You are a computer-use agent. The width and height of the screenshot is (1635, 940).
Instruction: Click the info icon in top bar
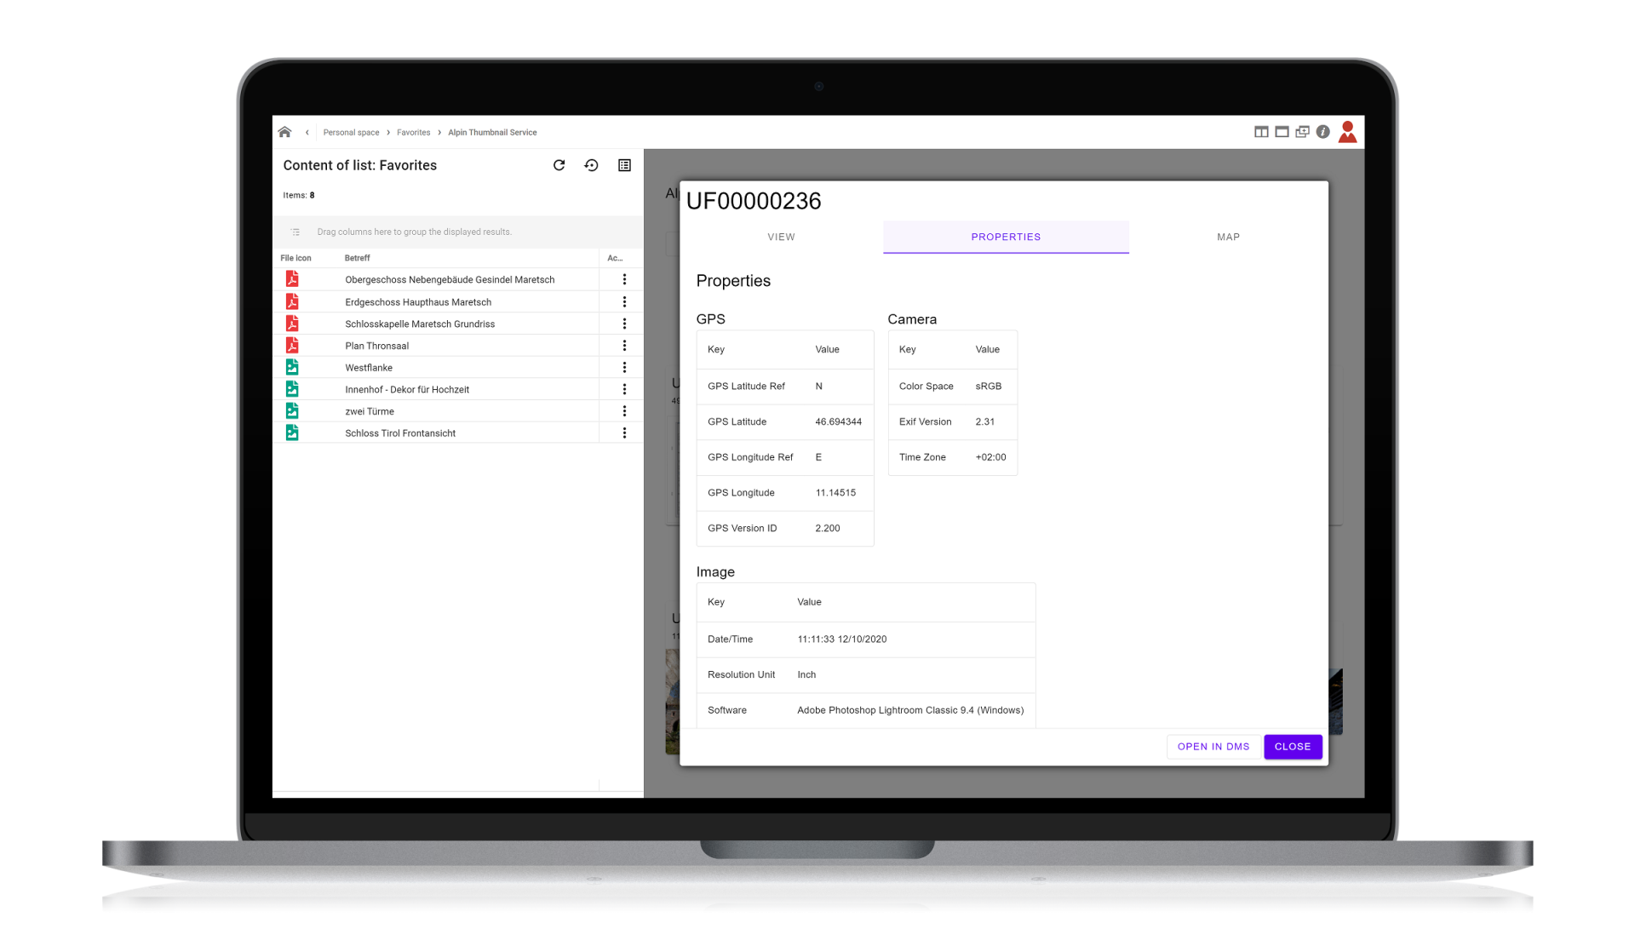coord(1322,132)
